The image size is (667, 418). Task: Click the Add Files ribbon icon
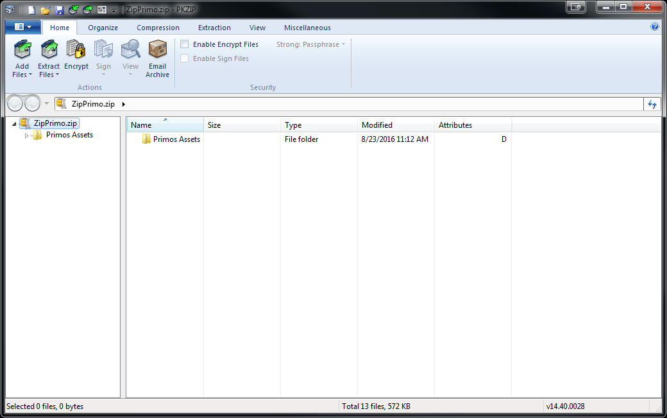click(22, 50)
